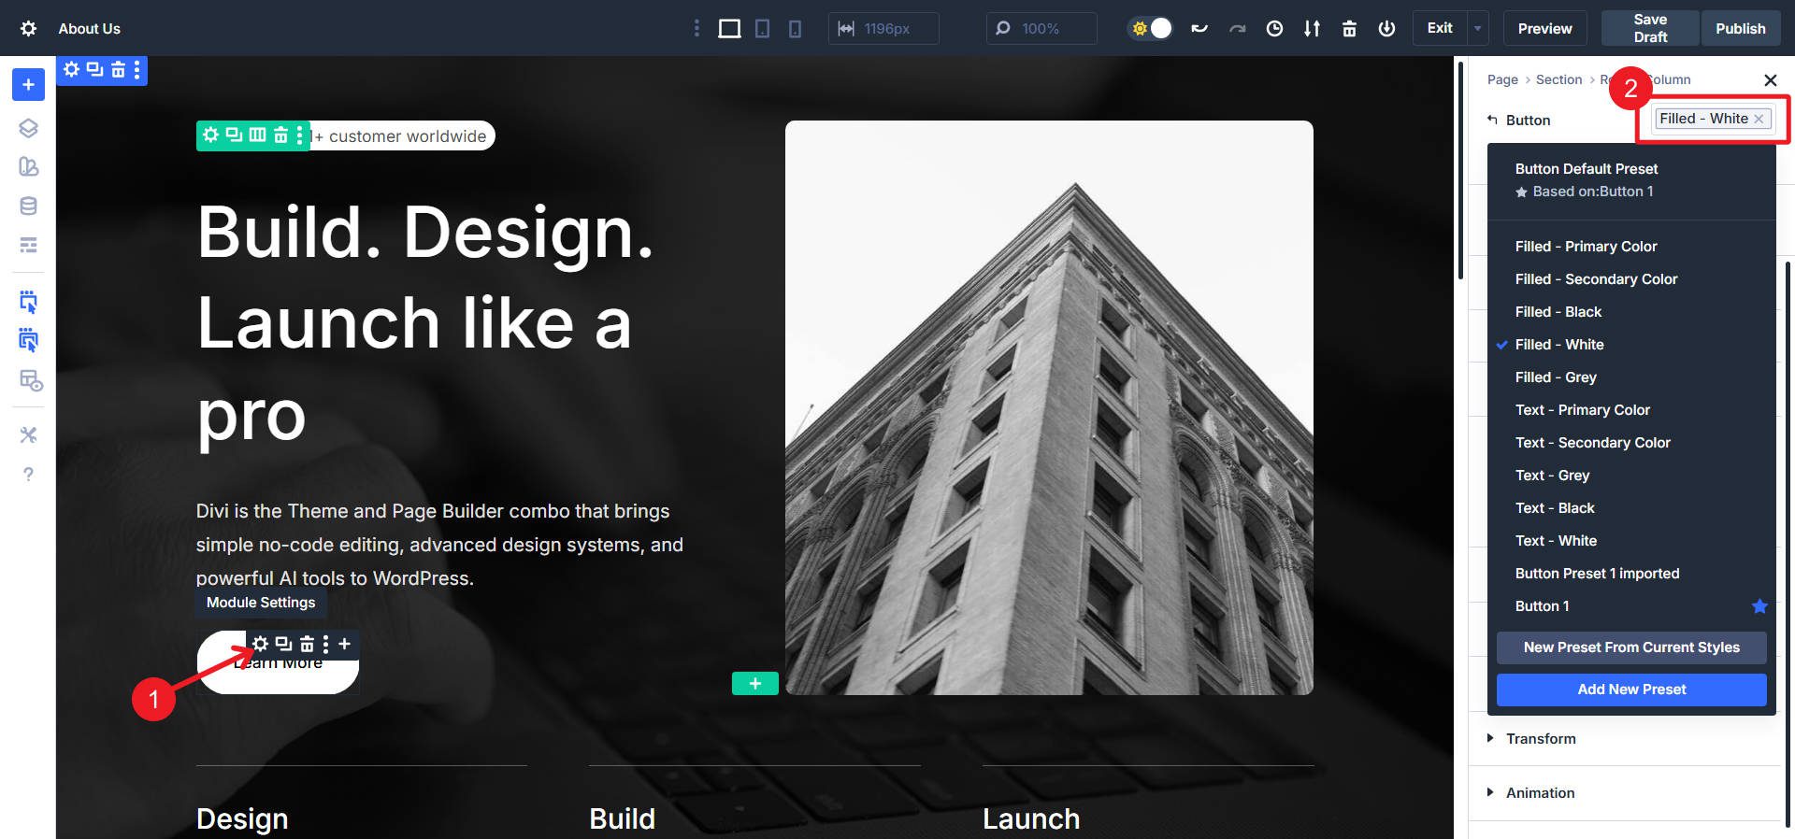1795x839 pixels.
Task: Go to Page in the breadcrumb
Action: 1502,79
